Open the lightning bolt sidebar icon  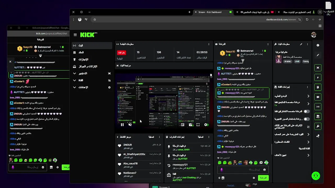point(318,78)
